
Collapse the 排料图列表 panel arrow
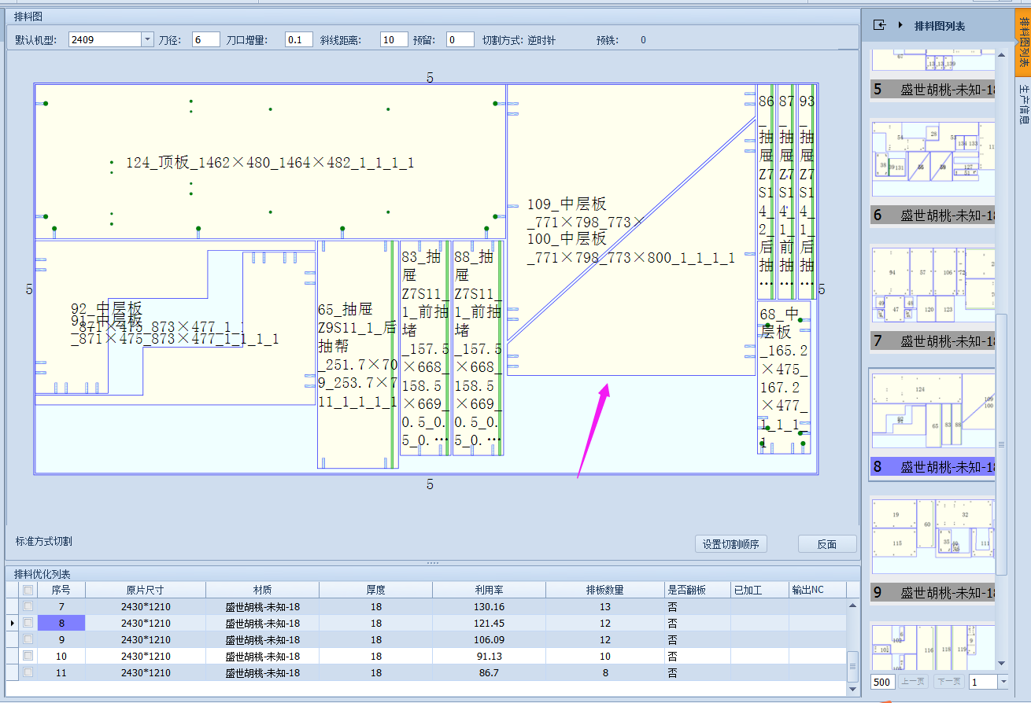(x=900, y=26)
